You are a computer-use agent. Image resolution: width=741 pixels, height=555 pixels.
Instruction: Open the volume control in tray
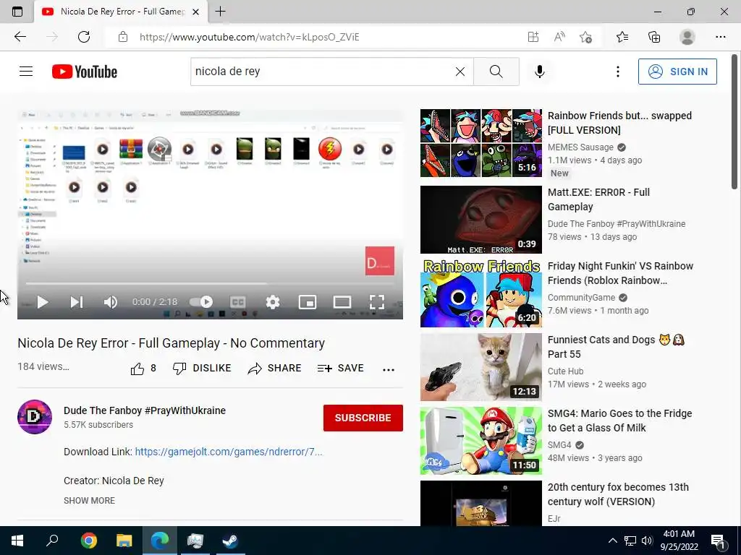click(647, 541)
